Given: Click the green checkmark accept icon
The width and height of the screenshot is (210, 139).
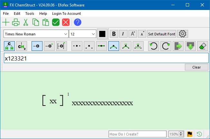Looking at the screenshot, I should pos(56,22).
